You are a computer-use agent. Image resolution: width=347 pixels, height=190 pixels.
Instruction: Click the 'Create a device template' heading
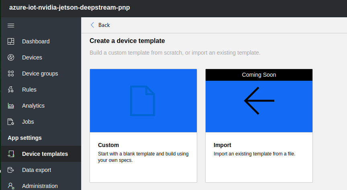[x=127, y=41]
